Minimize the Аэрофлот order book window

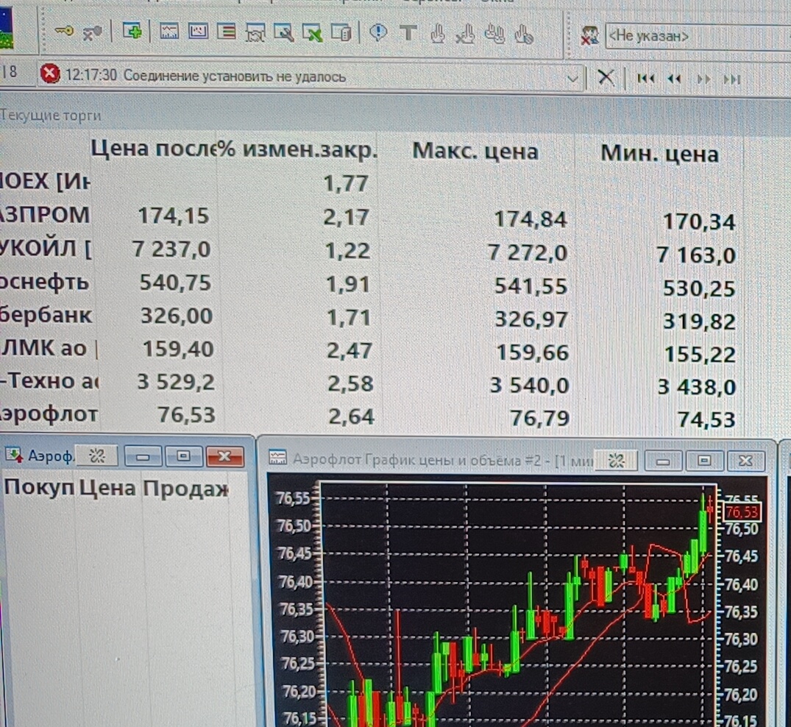click(143, 456)
